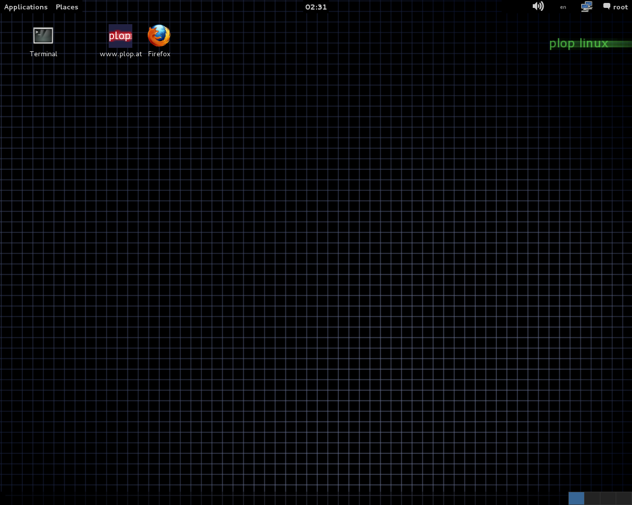
Task: Click the 02:31 clock in top bar
Action: 316,7
